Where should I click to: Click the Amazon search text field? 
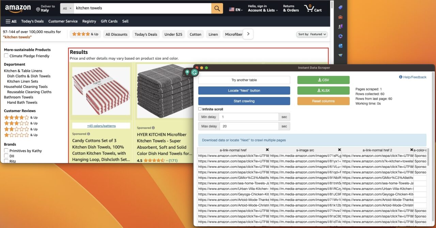tap(142, 8)
